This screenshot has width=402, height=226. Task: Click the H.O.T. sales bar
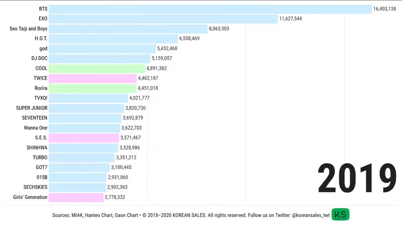[113, 39]
